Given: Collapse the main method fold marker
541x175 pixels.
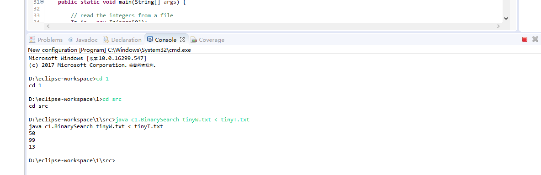Looking at the screenshot, I should [x=42, y=2].
